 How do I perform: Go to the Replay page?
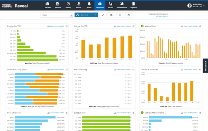[x=68, y=5]
